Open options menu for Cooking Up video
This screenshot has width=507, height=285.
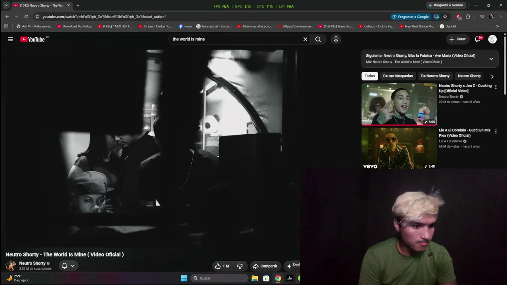pos(496,87)
